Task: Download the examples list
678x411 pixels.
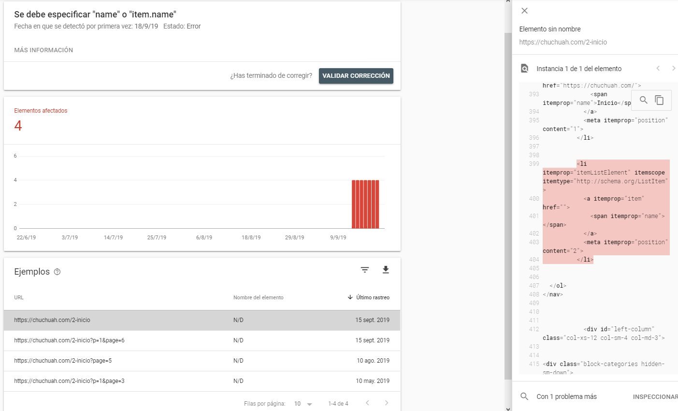Action: 386,270
